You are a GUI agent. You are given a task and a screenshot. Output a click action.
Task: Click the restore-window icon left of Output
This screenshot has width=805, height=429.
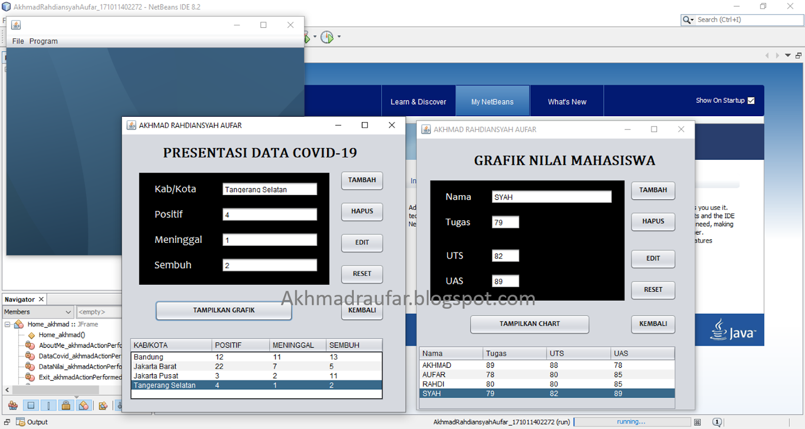(7, 422)
